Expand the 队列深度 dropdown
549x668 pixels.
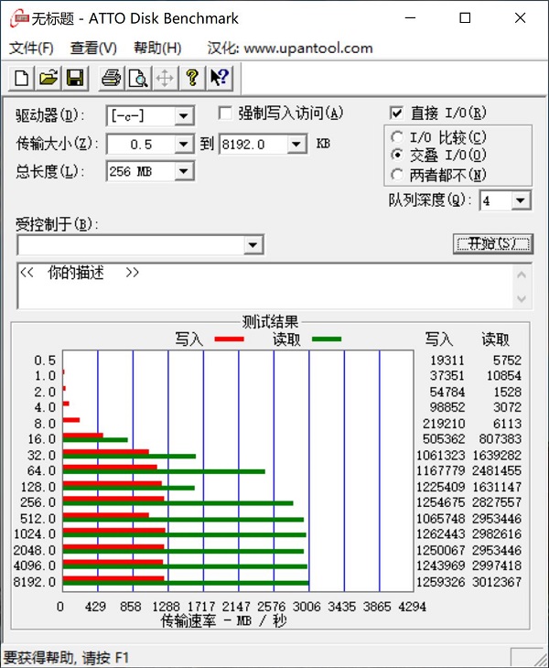pos(521,200)
